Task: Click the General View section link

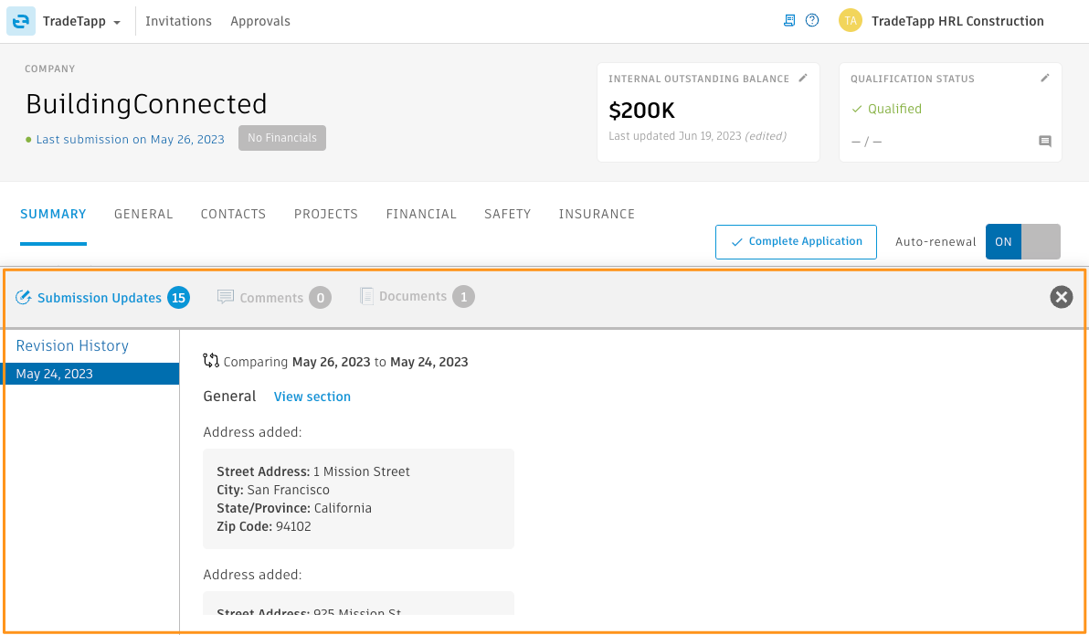Action: (312, 397)
